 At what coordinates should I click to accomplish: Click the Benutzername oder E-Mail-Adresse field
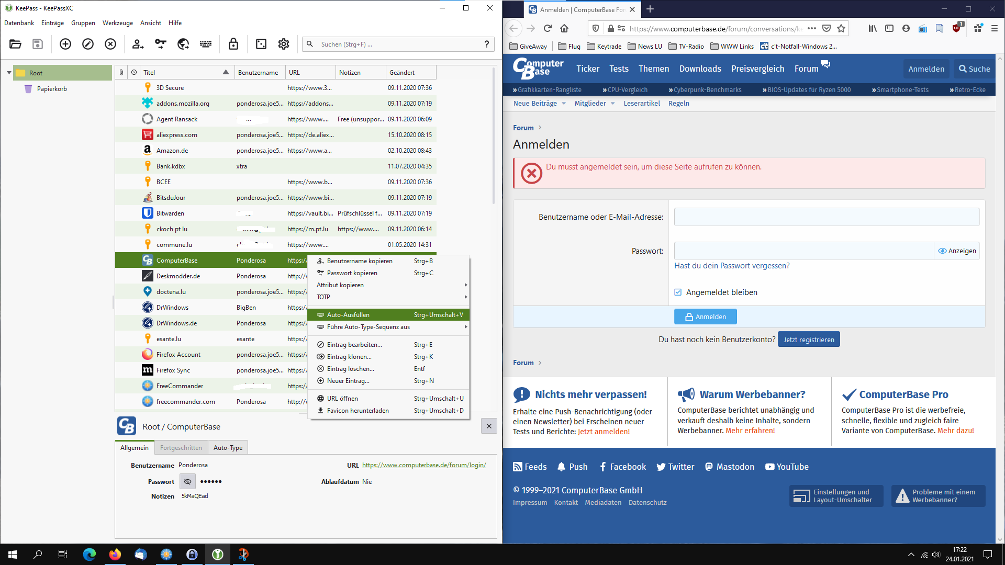pyautogui.click(x=827, y=217)
